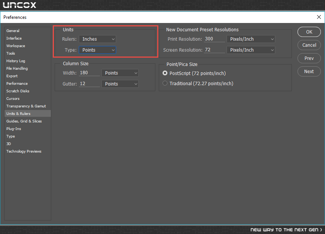The image size is (325, 234).
Task: Open the Plug-Ins preferences section
Action: (28, 128)
